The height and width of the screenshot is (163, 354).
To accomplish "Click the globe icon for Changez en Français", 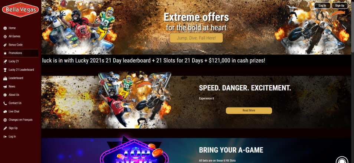I will pyautogui.click(x=5, y=120).
